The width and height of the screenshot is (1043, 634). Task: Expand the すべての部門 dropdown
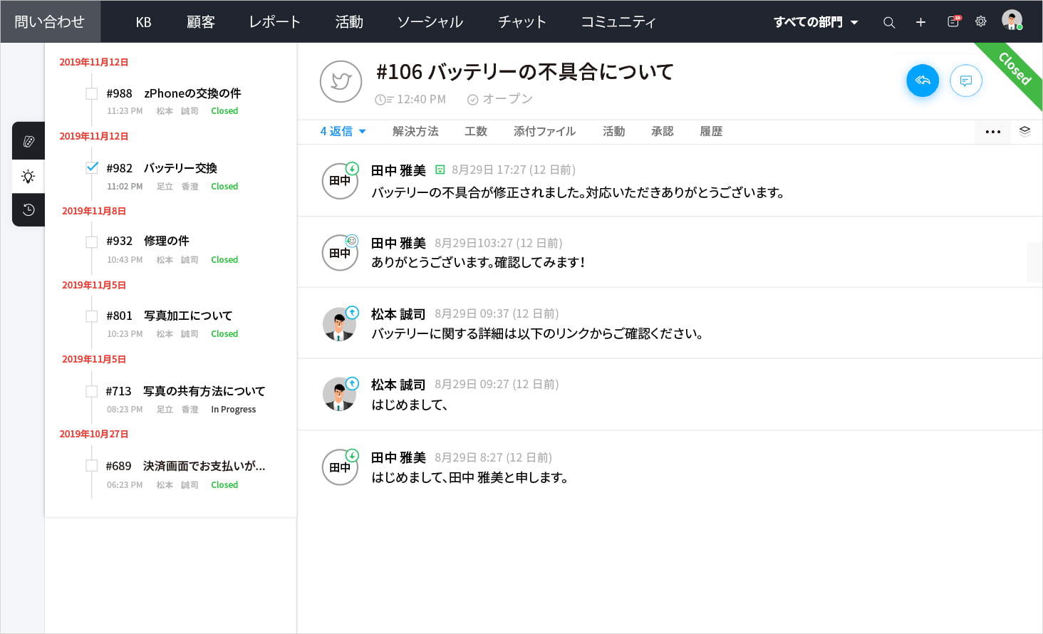(816, 22)
